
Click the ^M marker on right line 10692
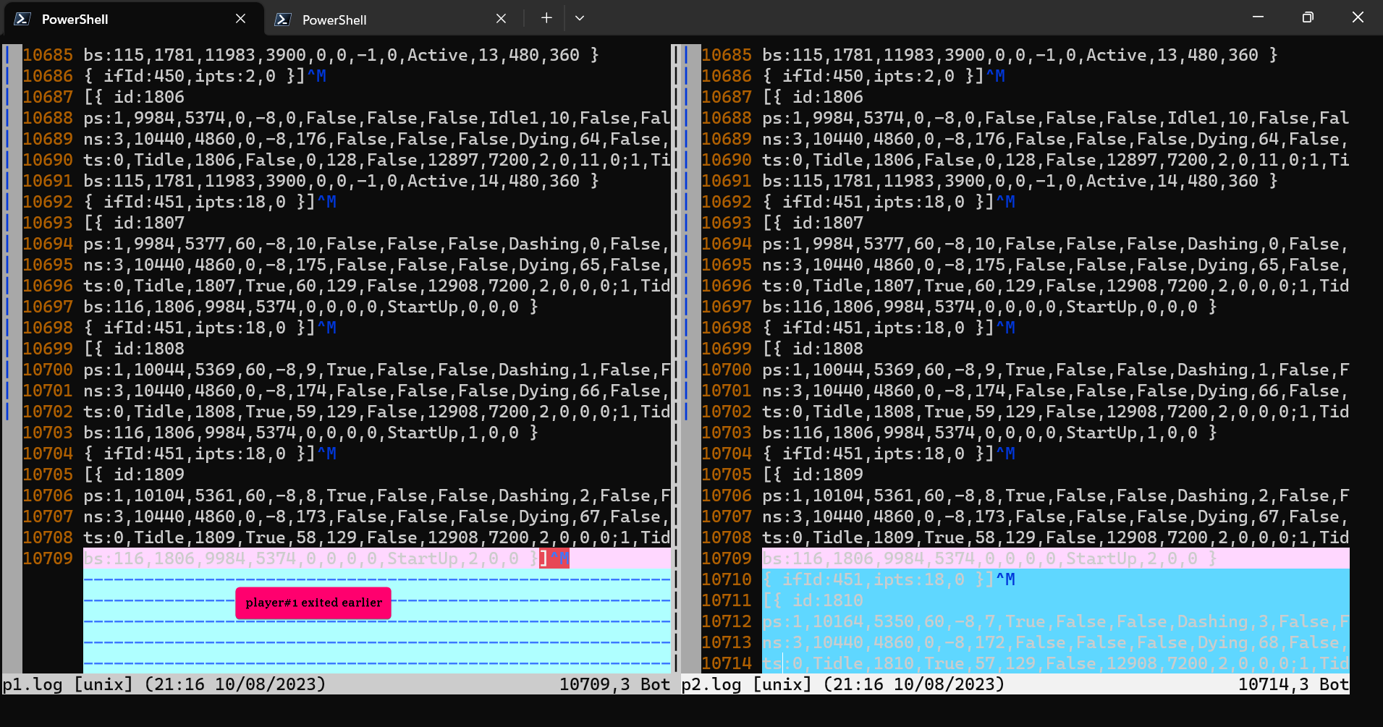coord(1005,202)
